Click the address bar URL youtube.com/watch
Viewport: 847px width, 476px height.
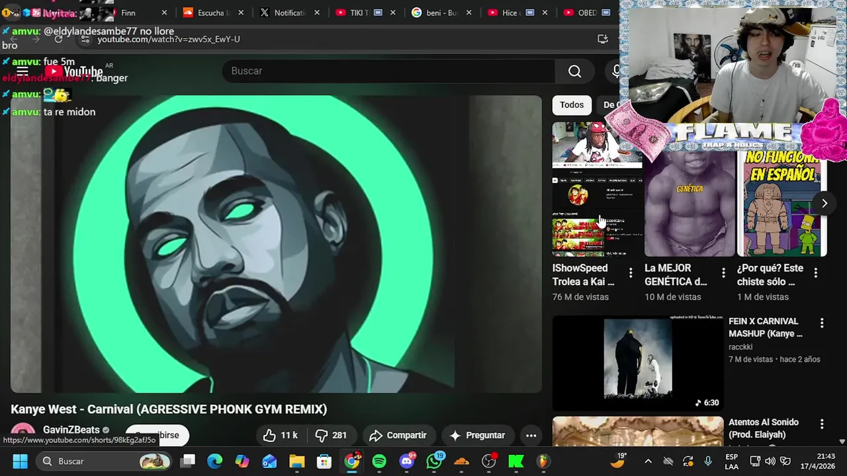point(169,39)
